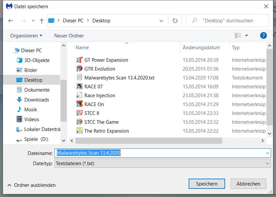
Task: Click the forward navigation arrow
Action: (23, 21)
